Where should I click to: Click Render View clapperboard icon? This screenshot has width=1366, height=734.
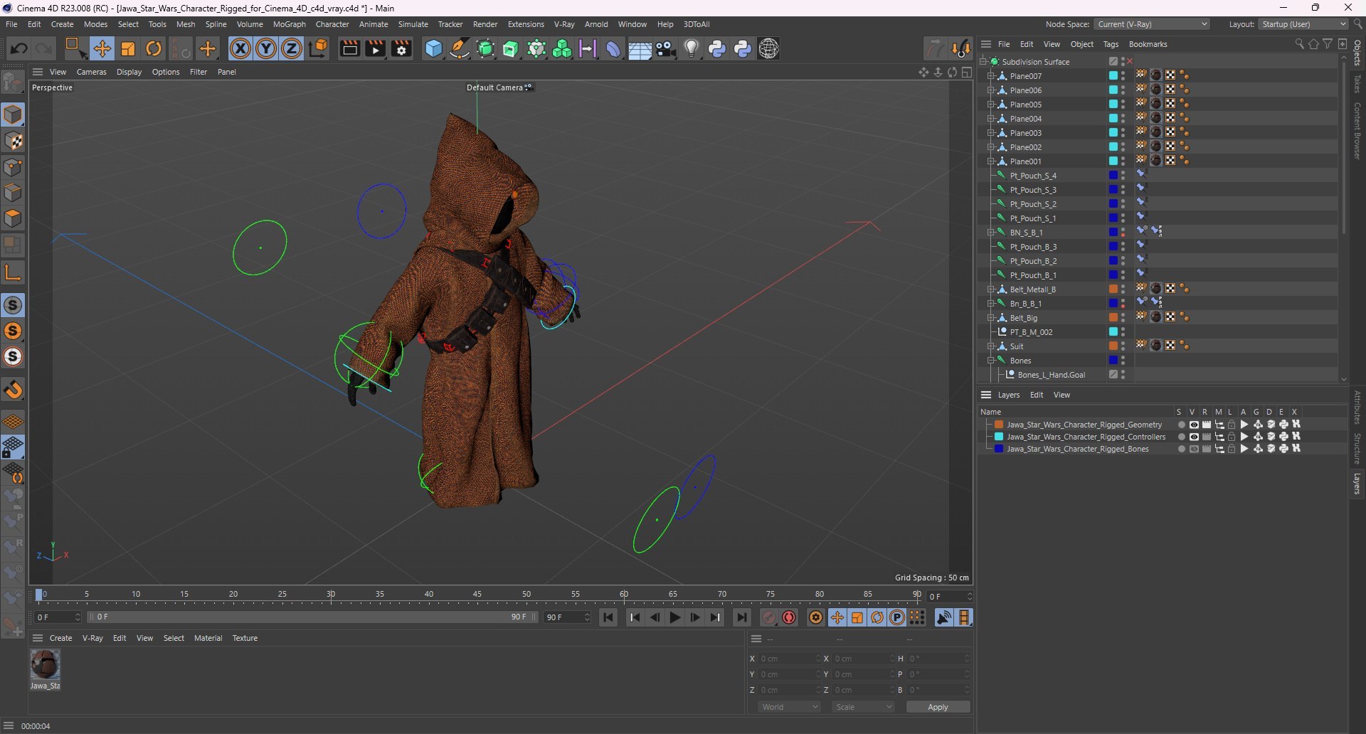tap(349, 48)
